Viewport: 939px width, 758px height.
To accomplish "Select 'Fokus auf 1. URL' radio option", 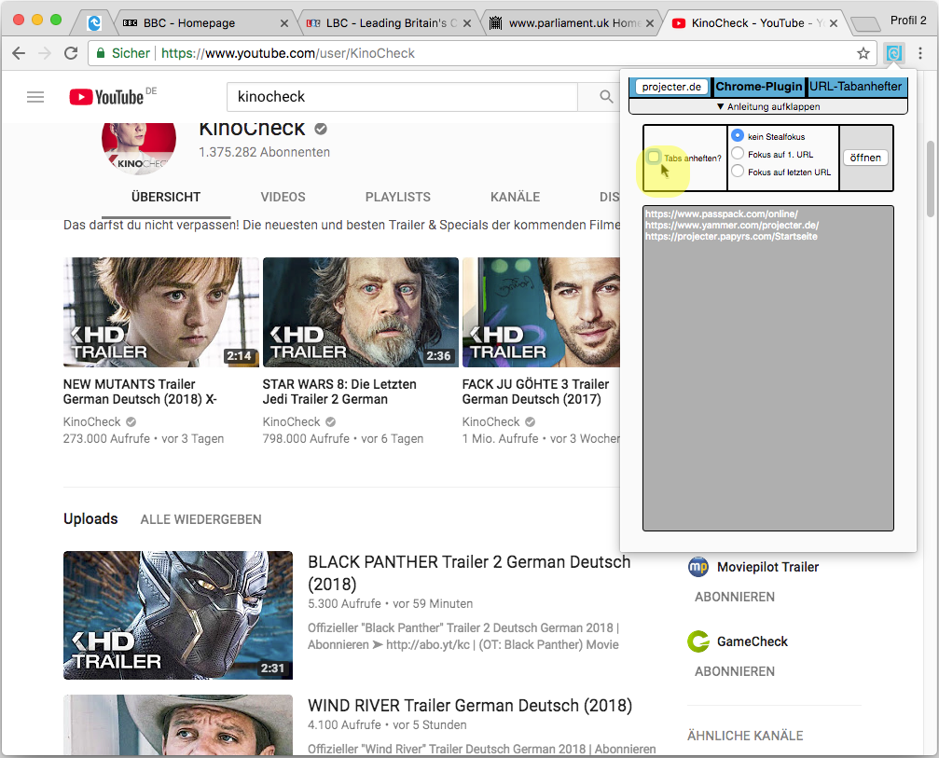I will click(x=738, y=154).
